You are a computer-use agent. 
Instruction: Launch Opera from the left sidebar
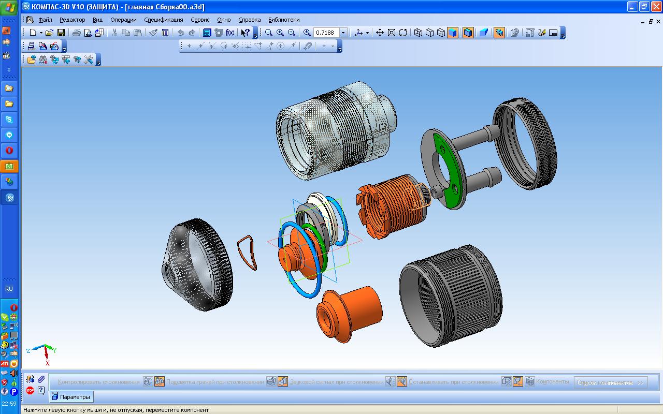[9, 151]
